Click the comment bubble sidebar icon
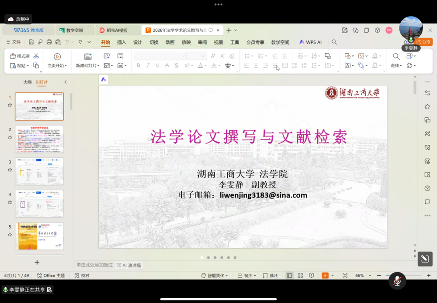Image resolution: width=437 pixels, height=303 pixels. coord(427,202)
